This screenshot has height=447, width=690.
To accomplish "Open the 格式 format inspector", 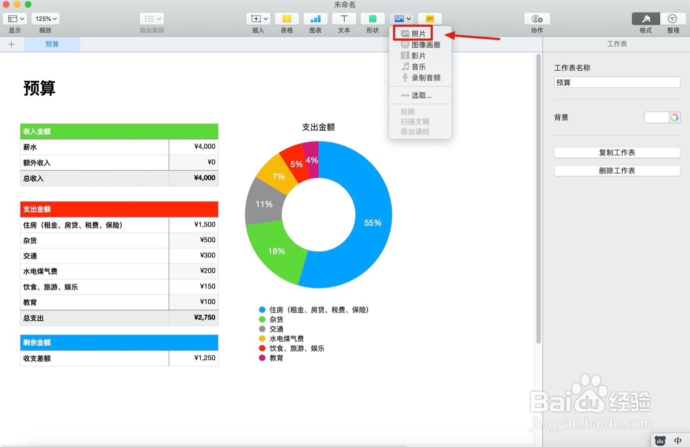I will click(645, 19).
